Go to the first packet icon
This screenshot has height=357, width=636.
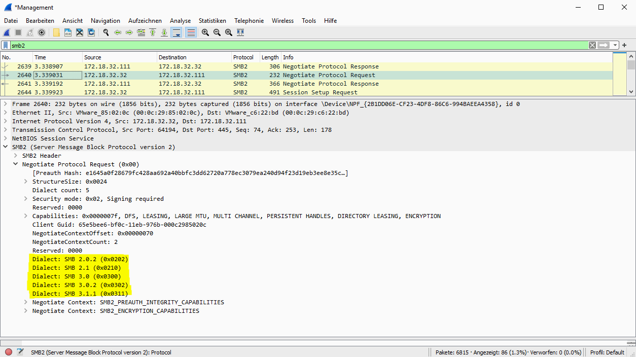153,32
